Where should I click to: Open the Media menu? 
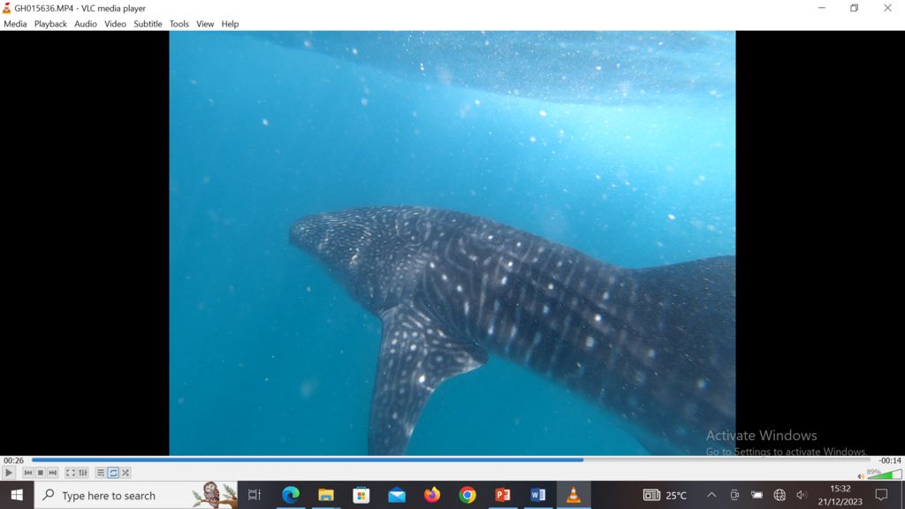coord(15,24)
